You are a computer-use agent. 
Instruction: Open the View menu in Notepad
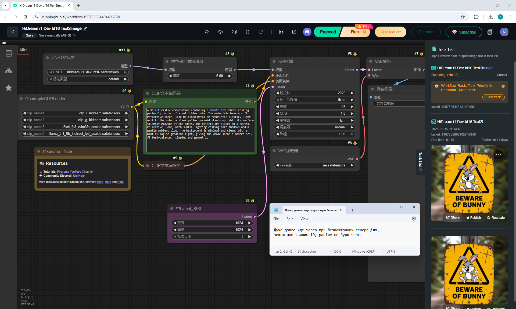pyautogui.click(x=304, y=219)
